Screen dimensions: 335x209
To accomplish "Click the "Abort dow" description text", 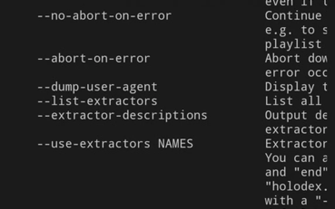I will pos(296,59).
